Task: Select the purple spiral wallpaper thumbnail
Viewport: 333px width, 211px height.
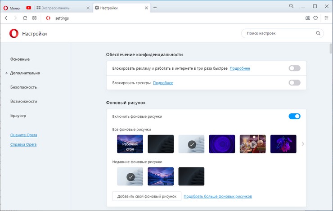Action: click(222, 144)
